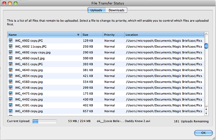The image size is (216, 140).
Task: Close the File Transfer Status window
Action: 4,3
